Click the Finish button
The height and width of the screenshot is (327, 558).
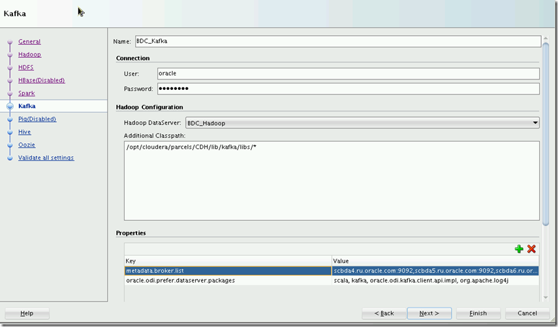478,313
